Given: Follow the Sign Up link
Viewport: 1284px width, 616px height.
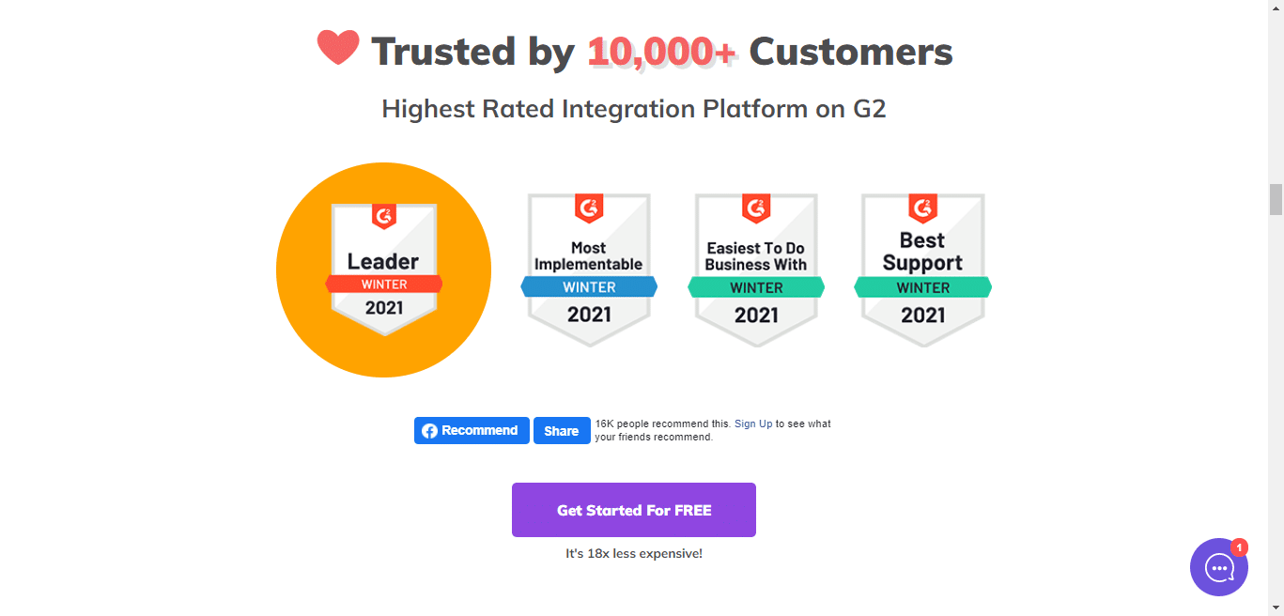Looking at the screenshot, I should 753,424.
